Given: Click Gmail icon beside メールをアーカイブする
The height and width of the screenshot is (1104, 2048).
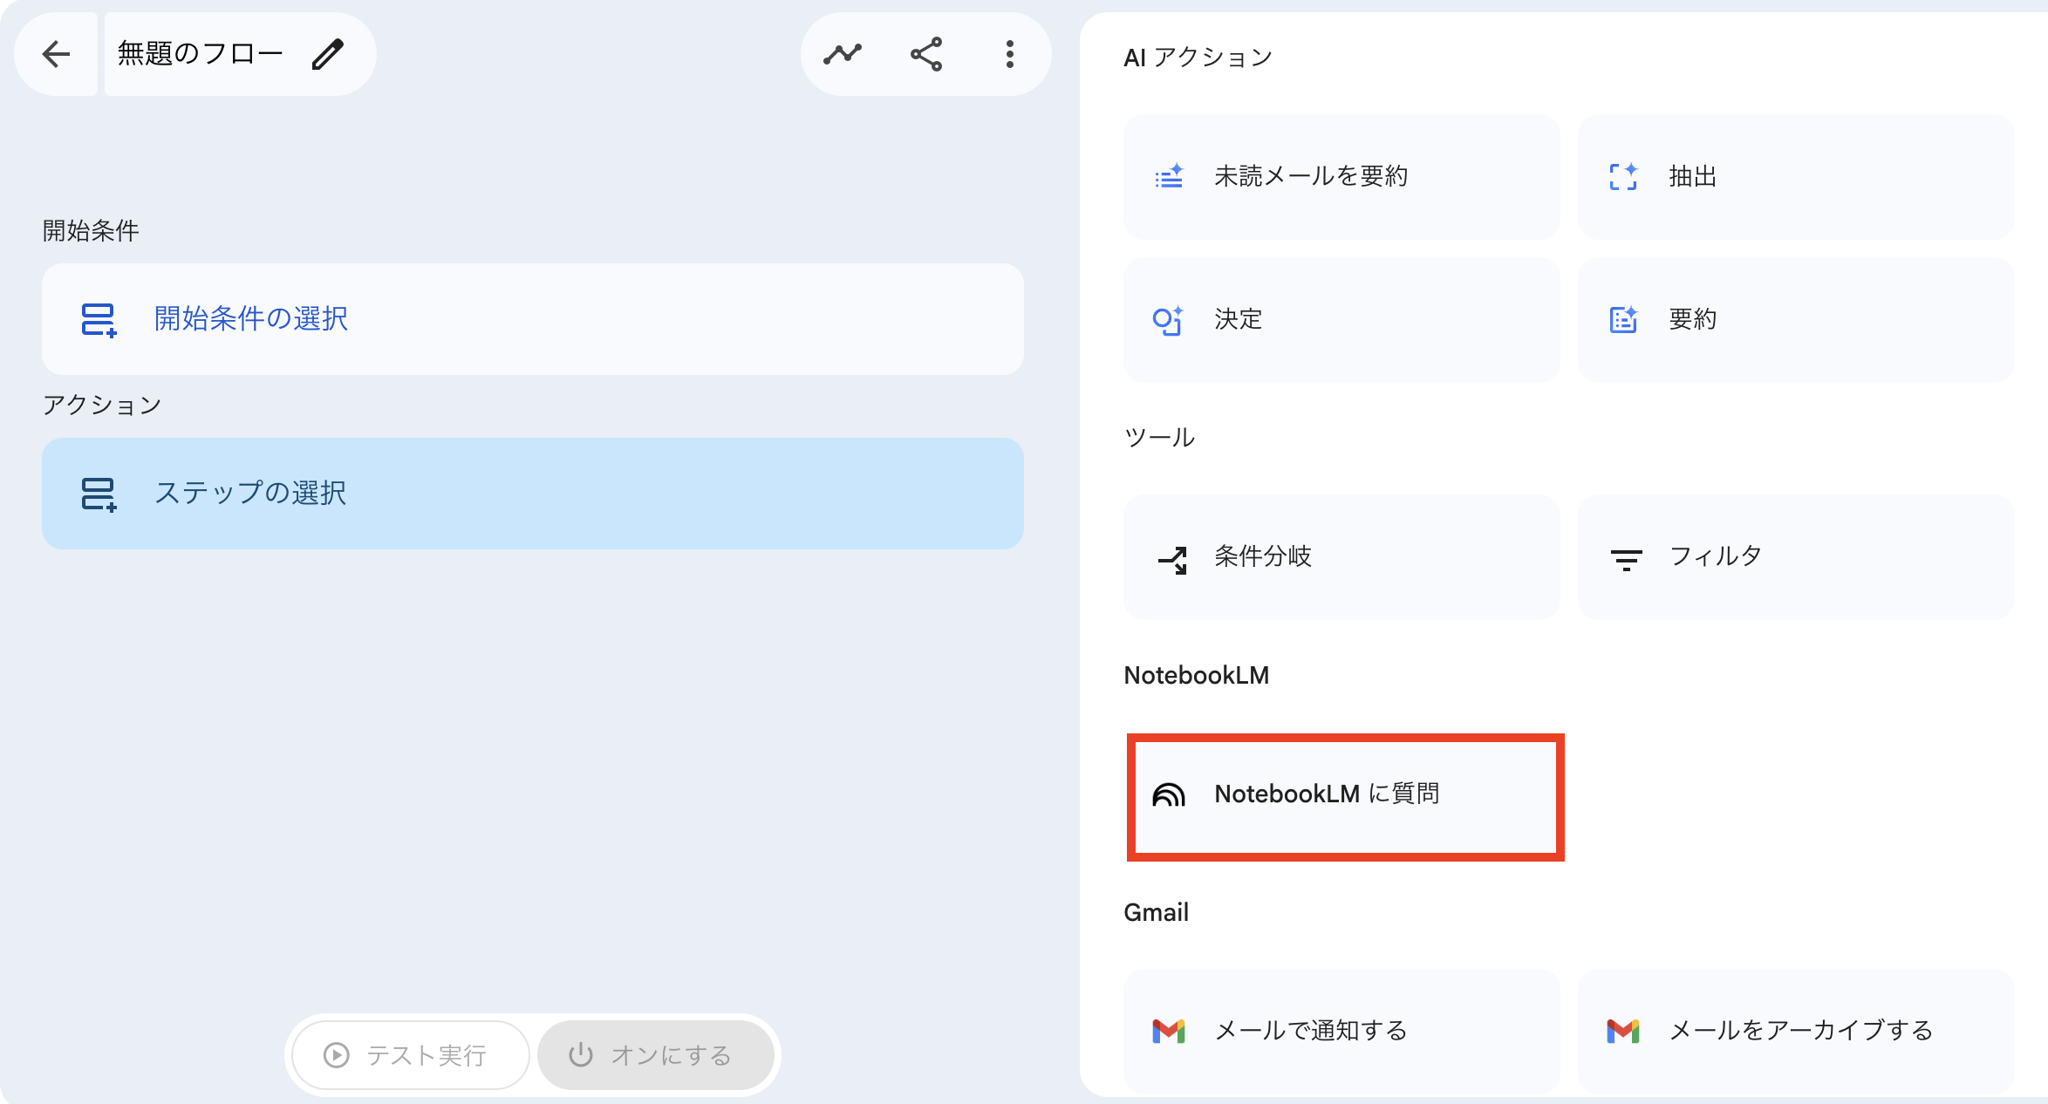Looking at the screenshot, I should click(1623, 1031).
